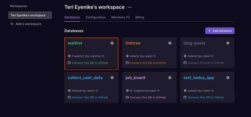251x117 pixels.
Task: Click Ireland (eu-west-1) text in test_todos_app card
Action: click(x=200, y=91)
